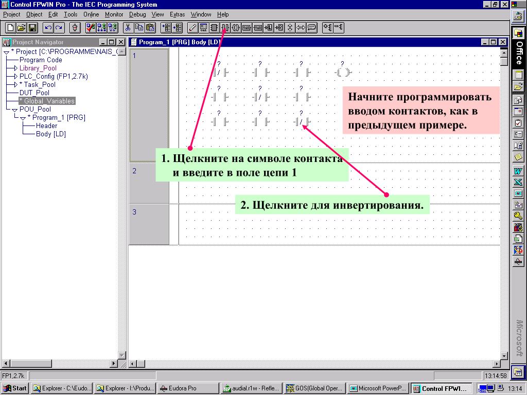Collapse the POU_Pool node

point(14,110)
